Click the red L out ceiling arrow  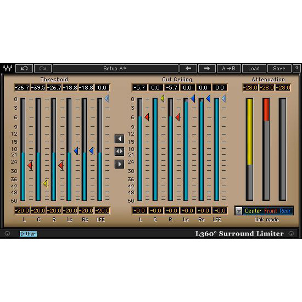point(147,117)
